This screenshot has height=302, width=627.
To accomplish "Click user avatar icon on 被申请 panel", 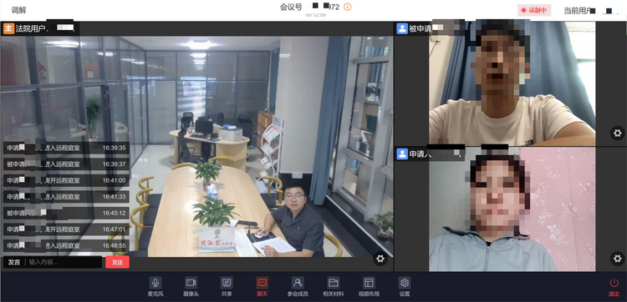I will [402, 28].
